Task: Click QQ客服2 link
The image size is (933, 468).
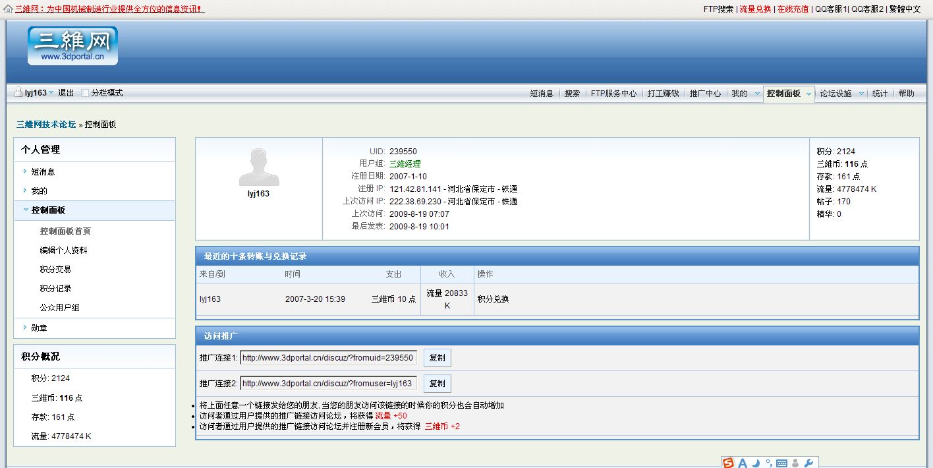Action: click(867, 9)
